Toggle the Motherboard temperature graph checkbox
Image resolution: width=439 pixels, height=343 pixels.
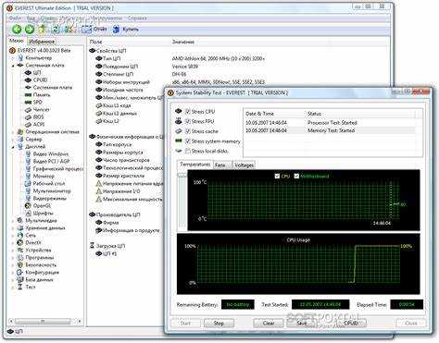[x=296, y=176]
